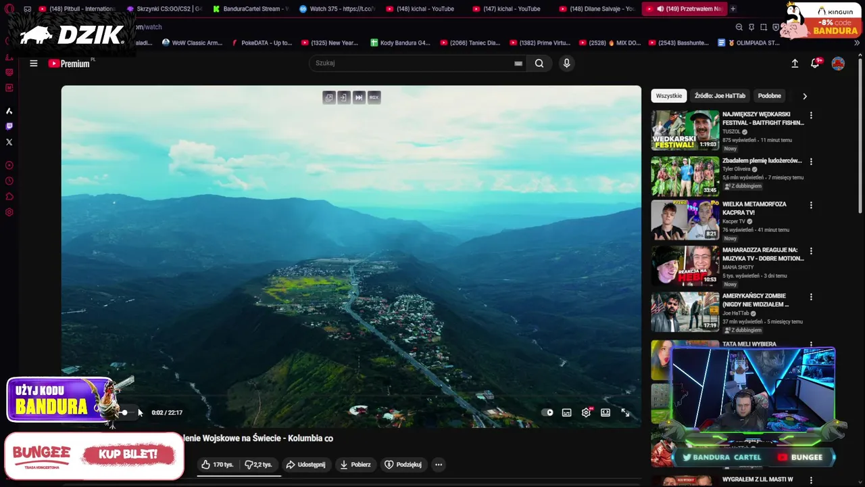Viewport: 865px width, 487px height.
Task: Select the Wszystkie filter chip
Action: click(x=669, y=96)
